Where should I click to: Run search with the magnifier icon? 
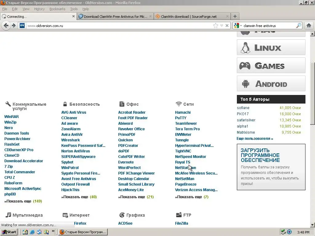click(299, 26)
